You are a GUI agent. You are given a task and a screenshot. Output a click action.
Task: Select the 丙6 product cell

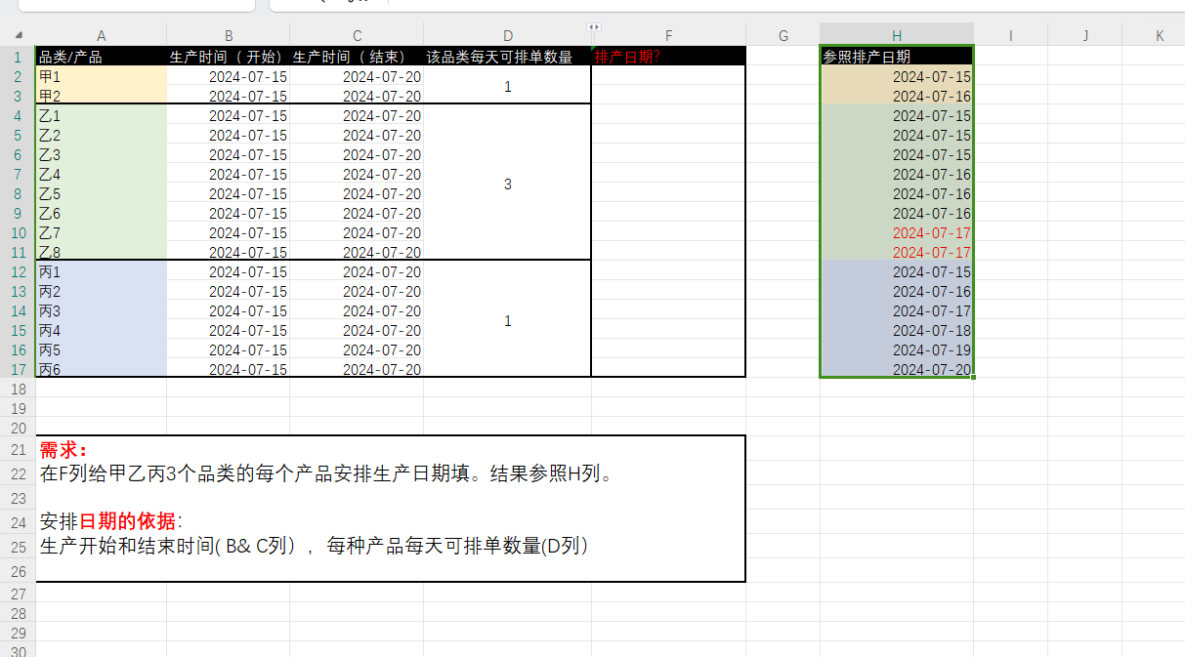pos(102,369)
